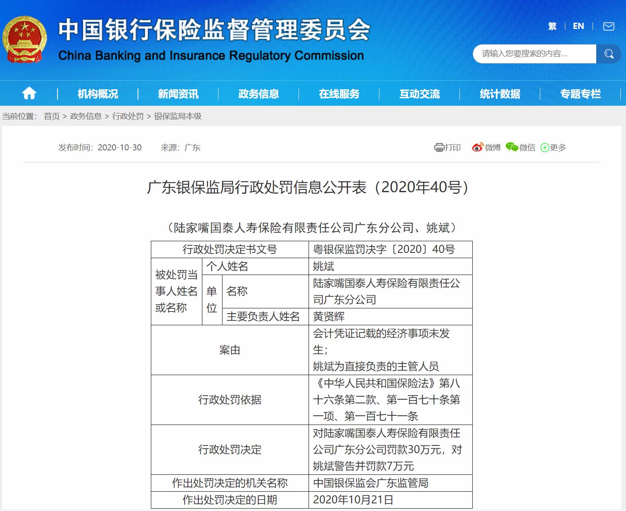Switch to traditional Chinese via 繁 link
626x511 pixels.
tap(552, 26)
